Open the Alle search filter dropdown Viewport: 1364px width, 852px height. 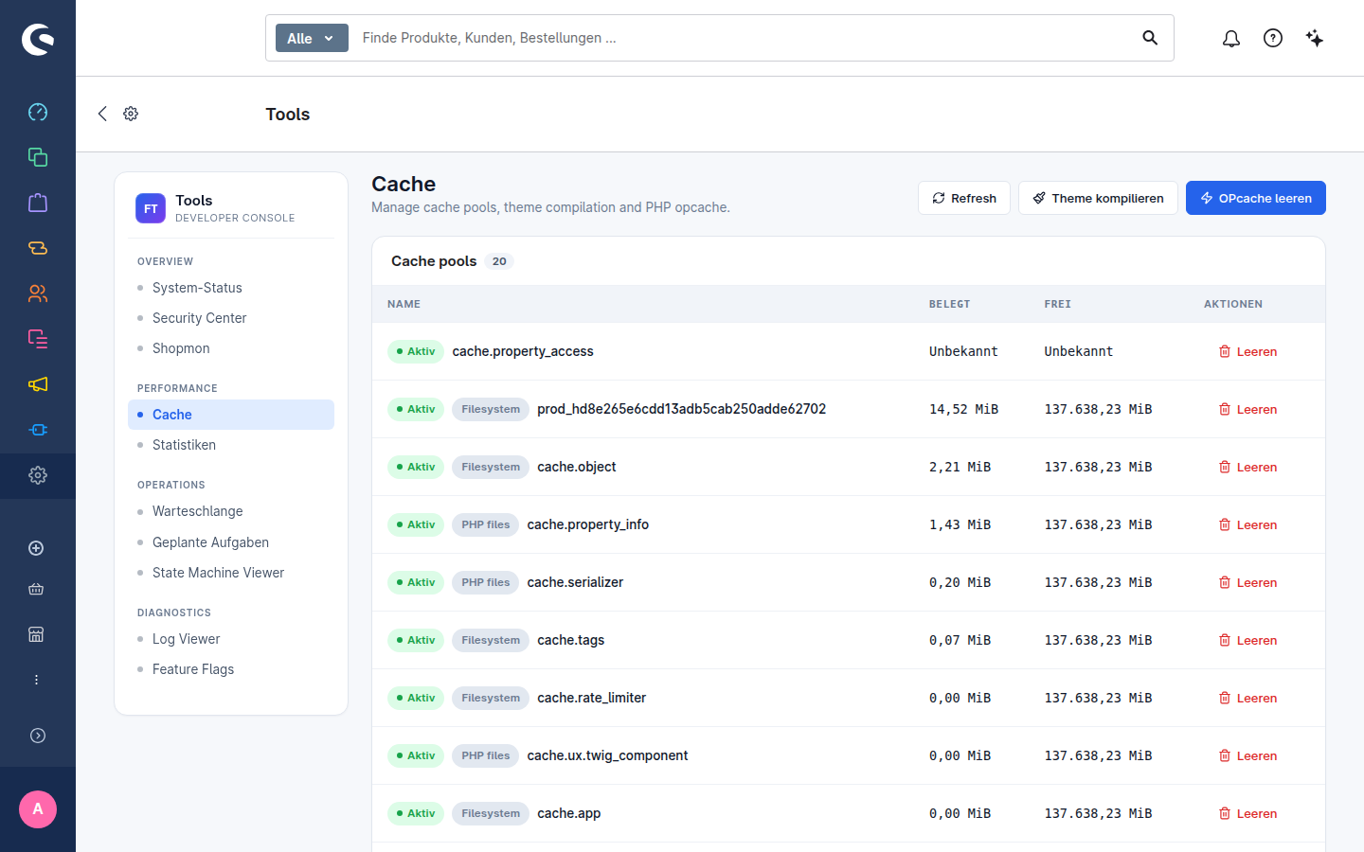click(x=312, y=38)
